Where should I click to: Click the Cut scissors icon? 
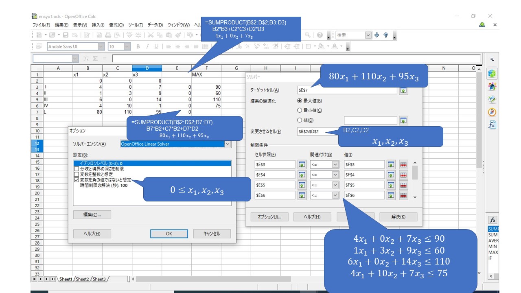point(150,35)
